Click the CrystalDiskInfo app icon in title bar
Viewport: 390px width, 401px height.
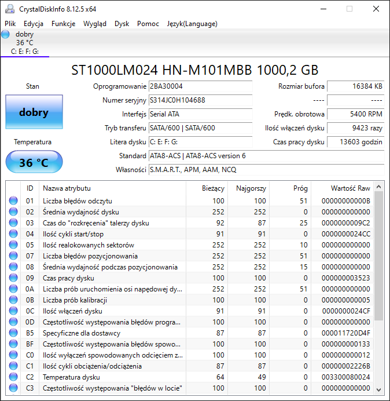10,9
